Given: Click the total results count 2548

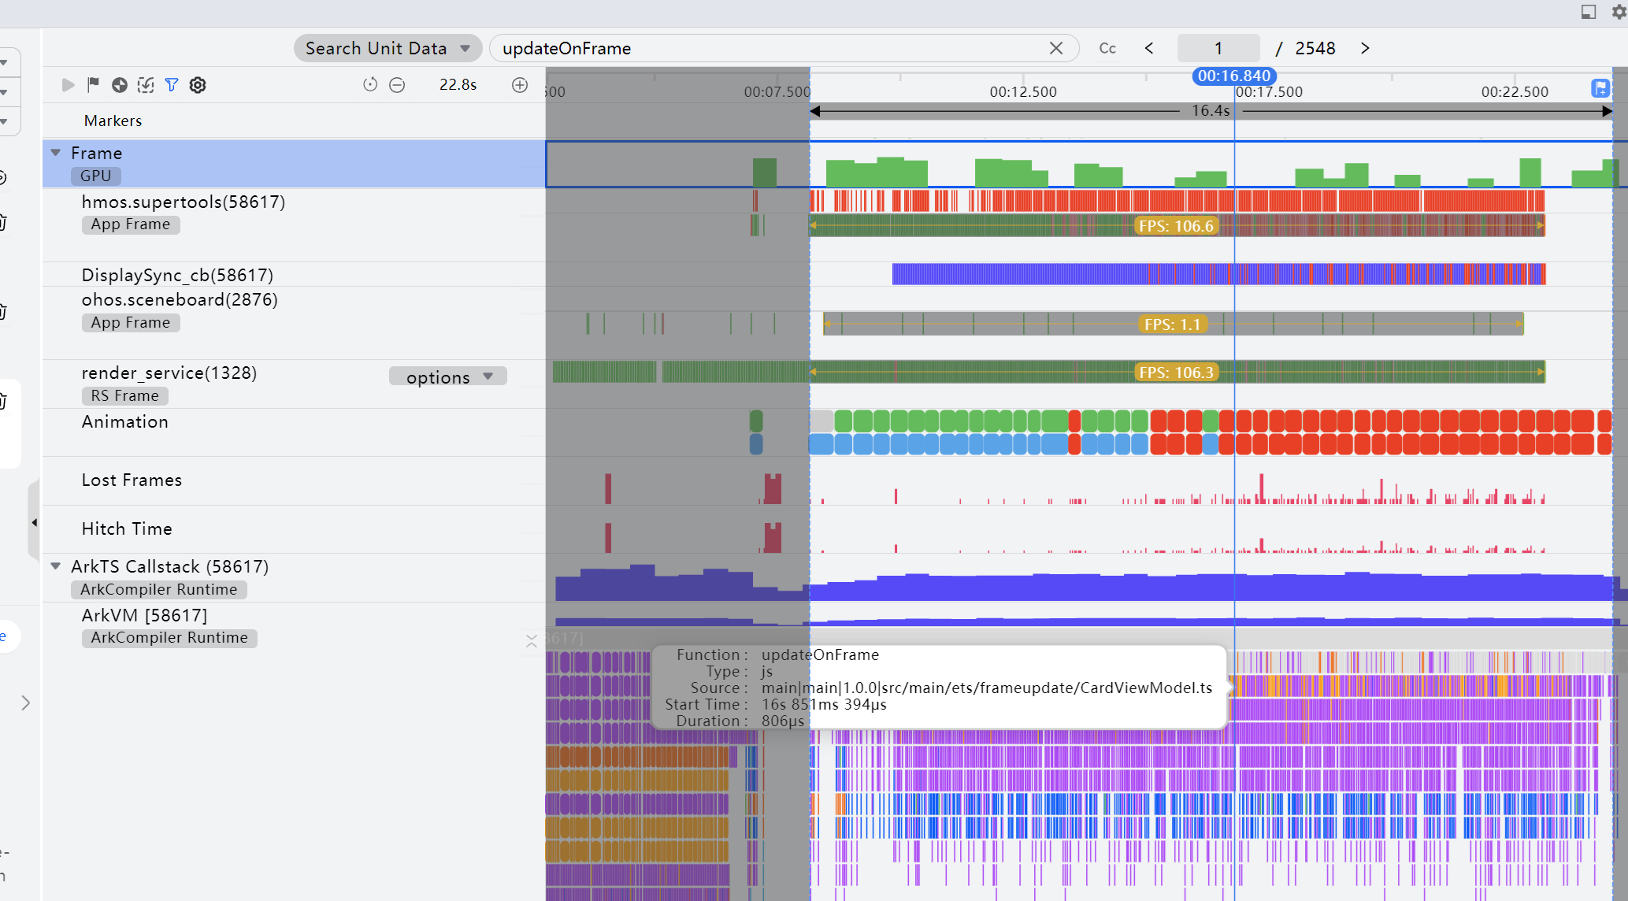Looking at the screenshot, I should [1315, 48].
